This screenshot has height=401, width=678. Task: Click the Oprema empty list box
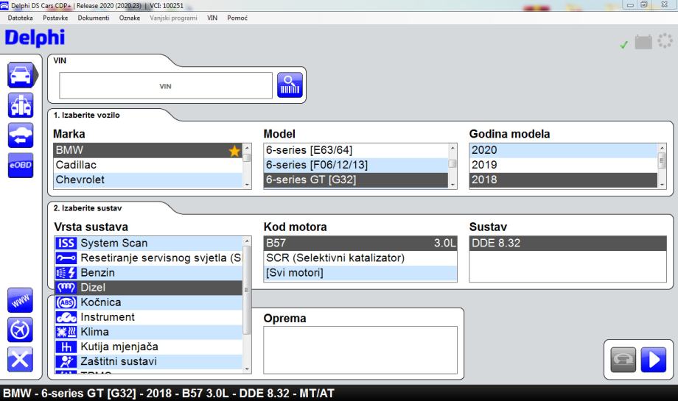tap(360, 350)
